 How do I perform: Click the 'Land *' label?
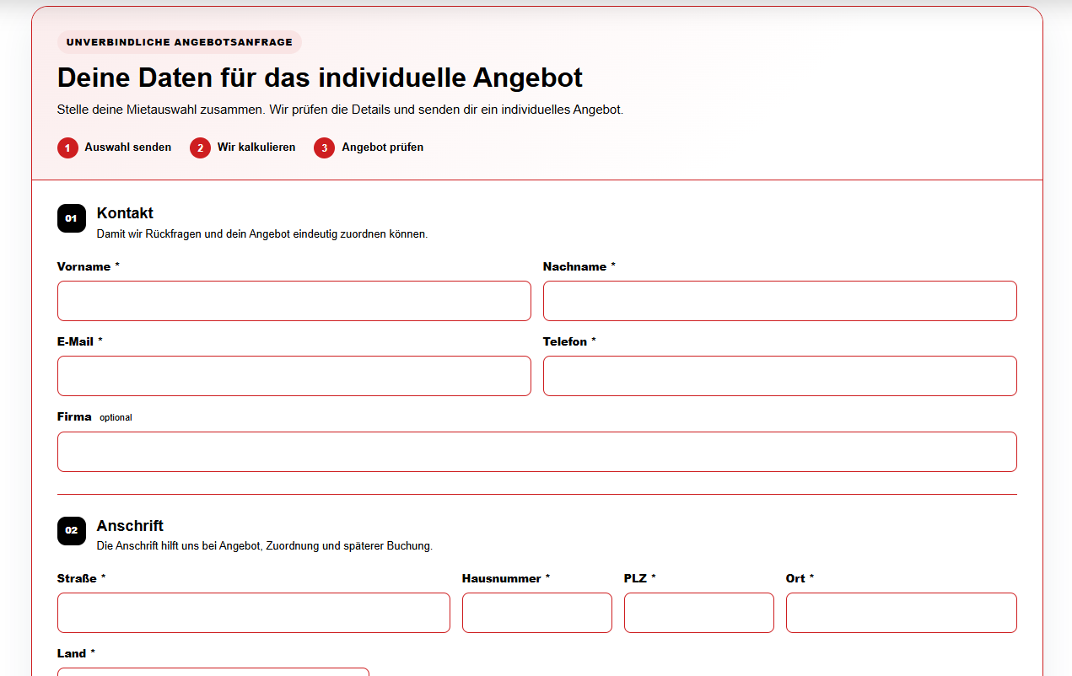pyautogui.click(x=77, y=653)
